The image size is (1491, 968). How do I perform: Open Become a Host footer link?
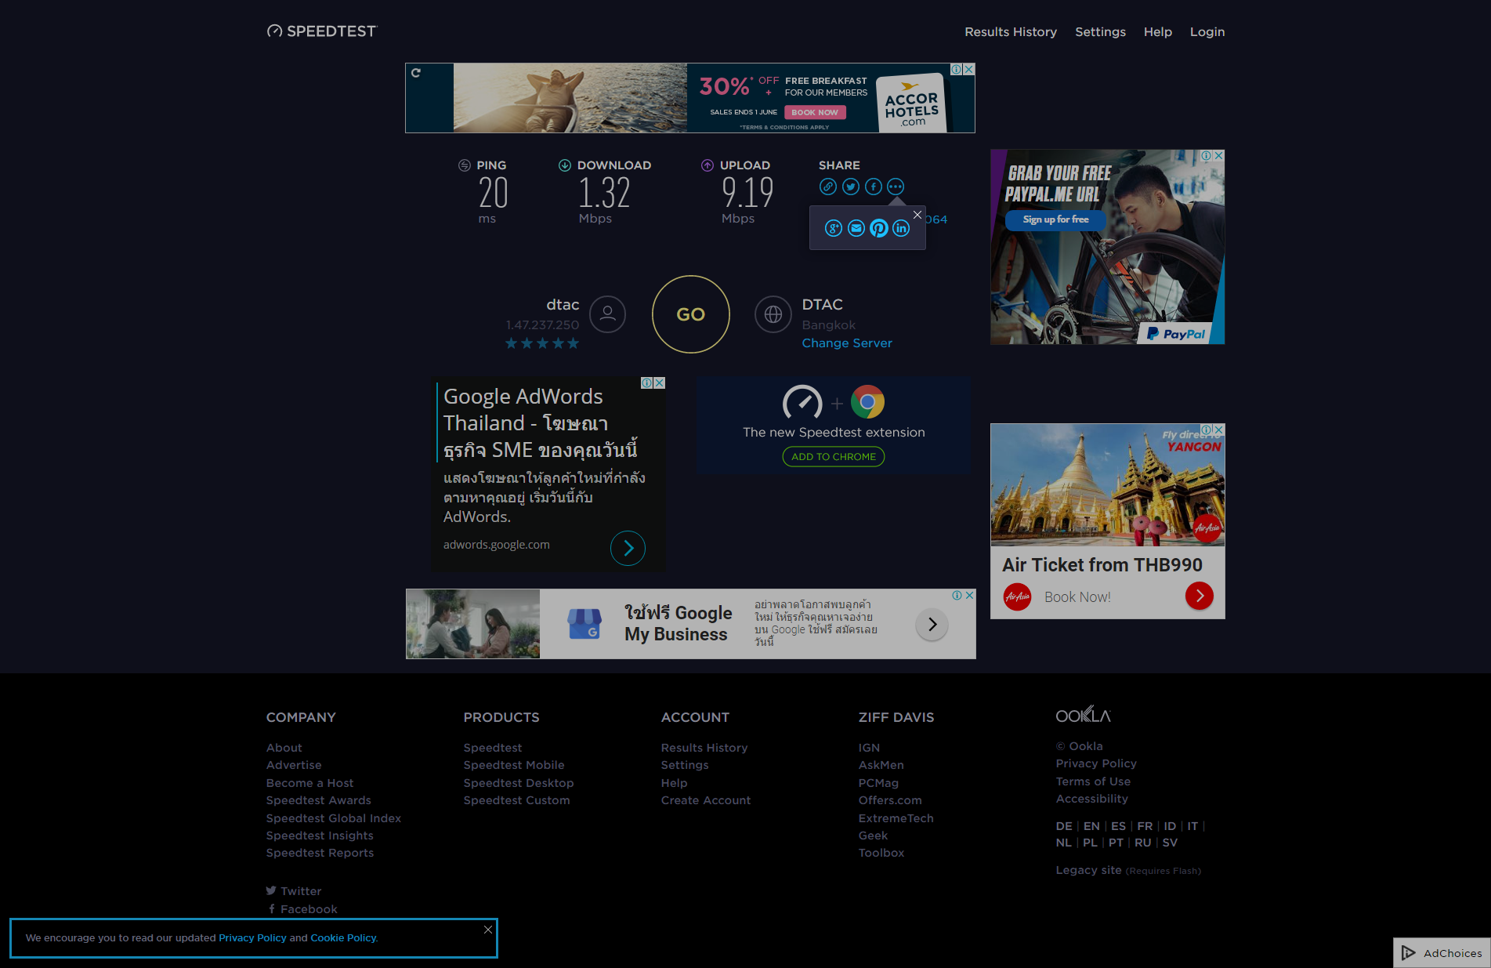[x=309, y=783]
